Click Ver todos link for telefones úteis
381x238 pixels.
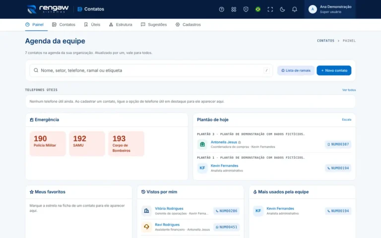click(x=349, y=90)
